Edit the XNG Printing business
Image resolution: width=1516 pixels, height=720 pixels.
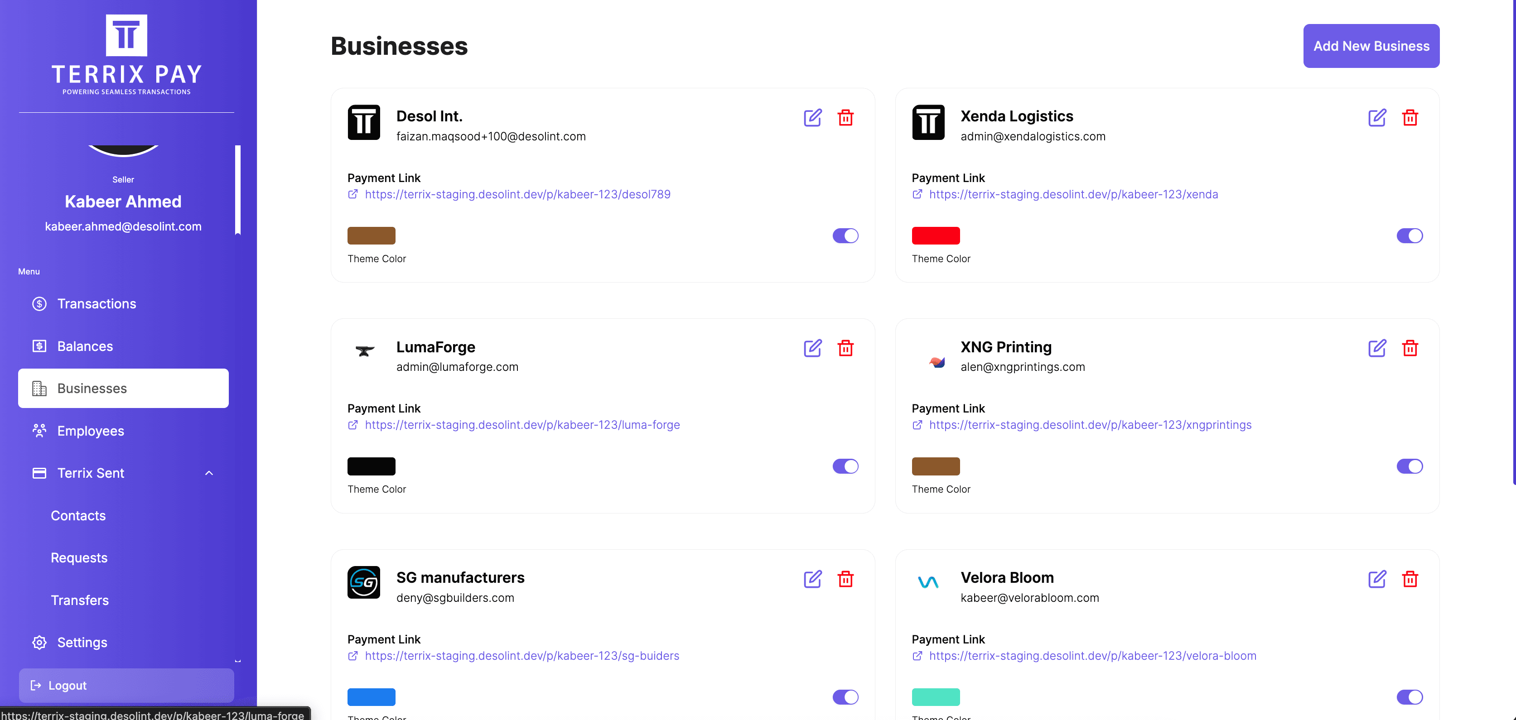pos(1377,348)
